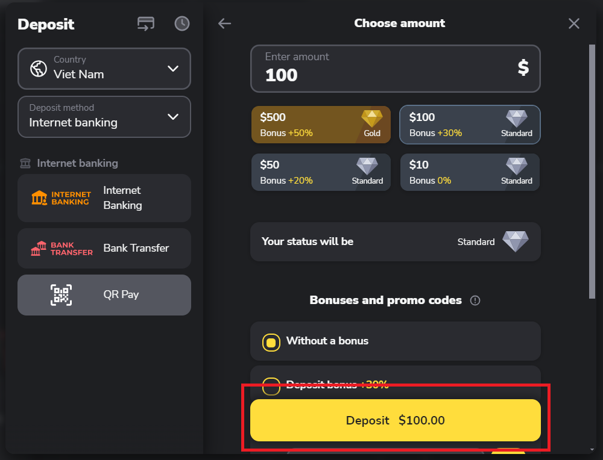
Task: Expand the Deposit method dropdown
Action: click(x=104, y=116)
